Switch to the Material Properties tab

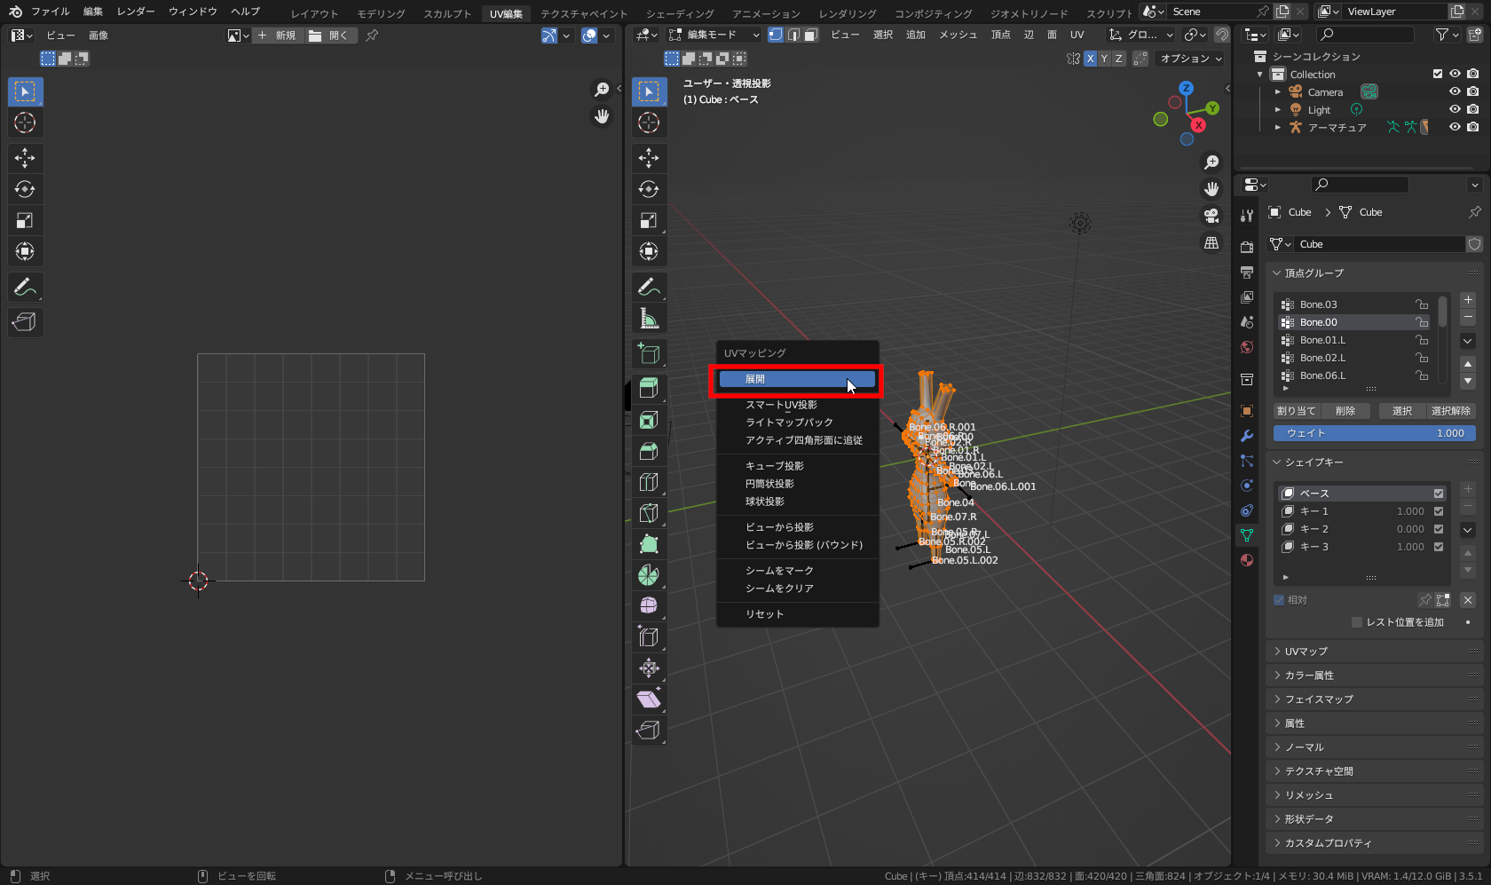coord(1246,560)
